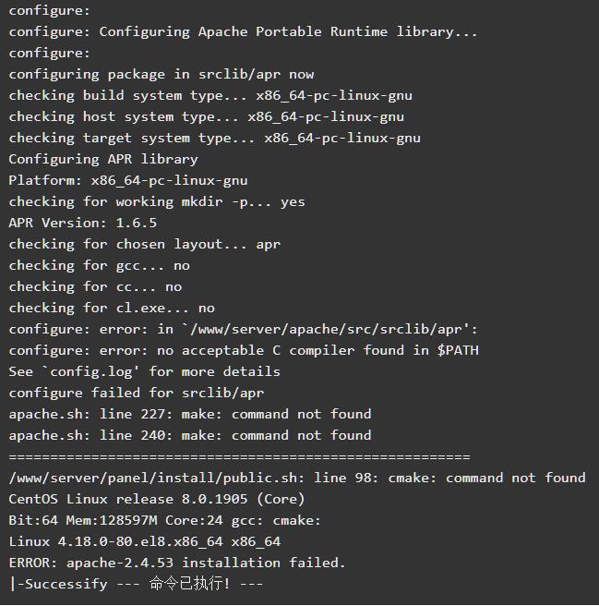The image size is (599, 606).
Task: Click the 'Configuring Apache Portable Runtime library' line
Action: [243, 31]
